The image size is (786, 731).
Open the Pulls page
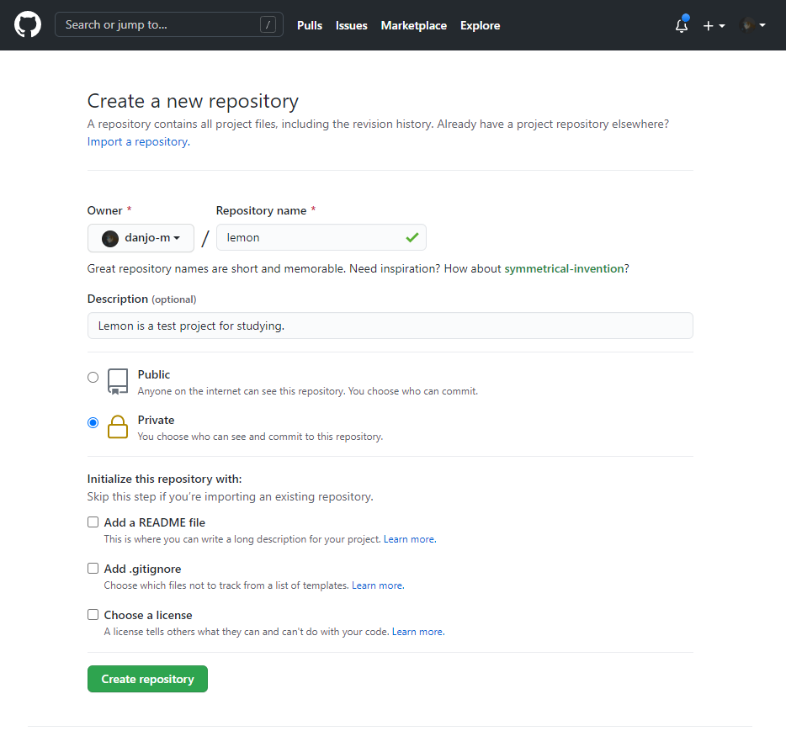(310, 25)
